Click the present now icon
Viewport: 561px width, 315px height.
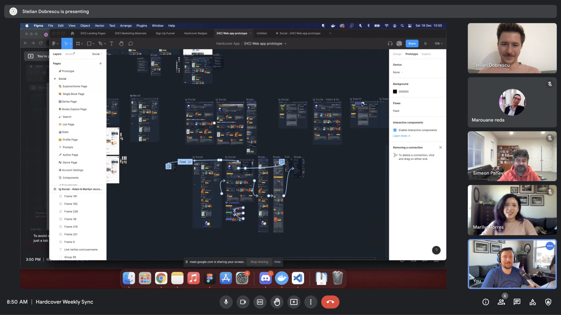click(x=294, y=302)
